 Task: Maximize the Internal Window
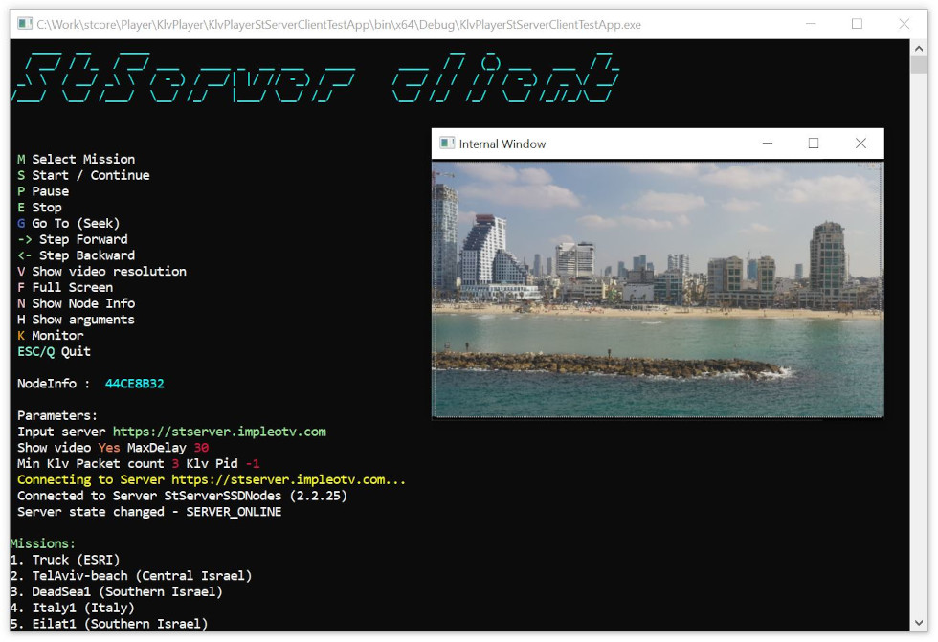(814, 143)
